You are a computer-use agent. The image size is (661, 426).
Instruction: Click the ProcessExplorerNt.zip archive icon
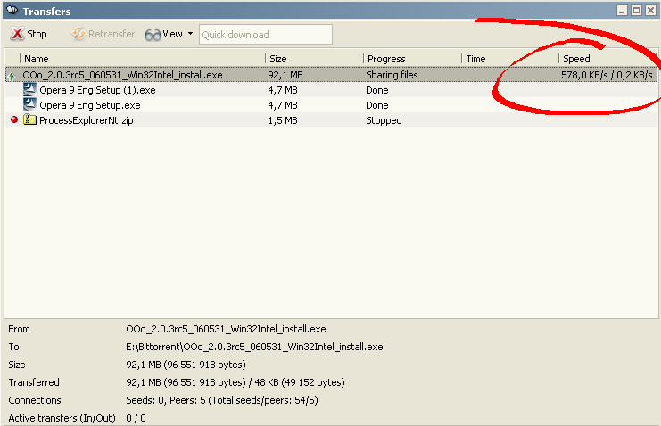pyautogui.click(x=30, y=119)
